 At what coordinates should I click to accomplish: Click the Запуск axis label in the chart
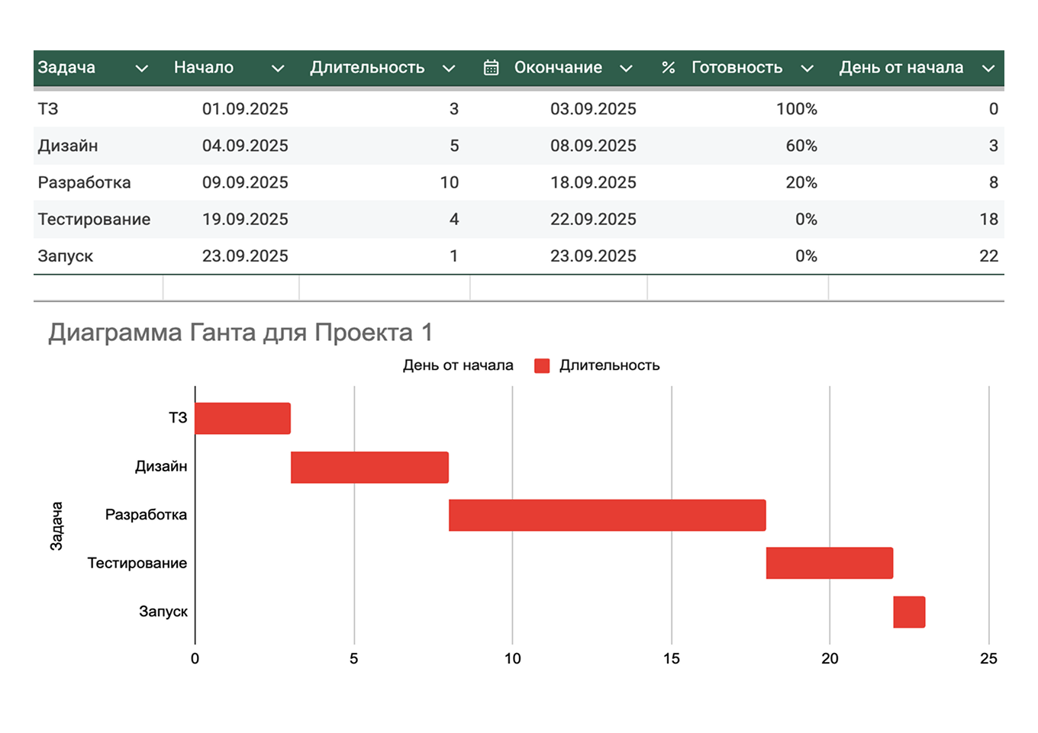[x=163, y=612]
